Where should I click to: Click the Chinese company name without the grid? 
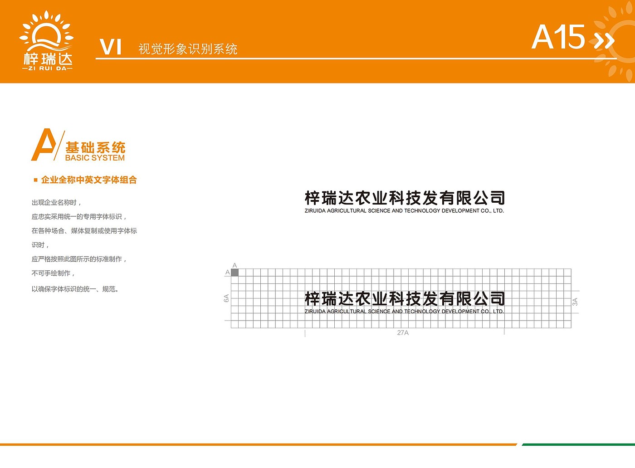tap(405, 198)
